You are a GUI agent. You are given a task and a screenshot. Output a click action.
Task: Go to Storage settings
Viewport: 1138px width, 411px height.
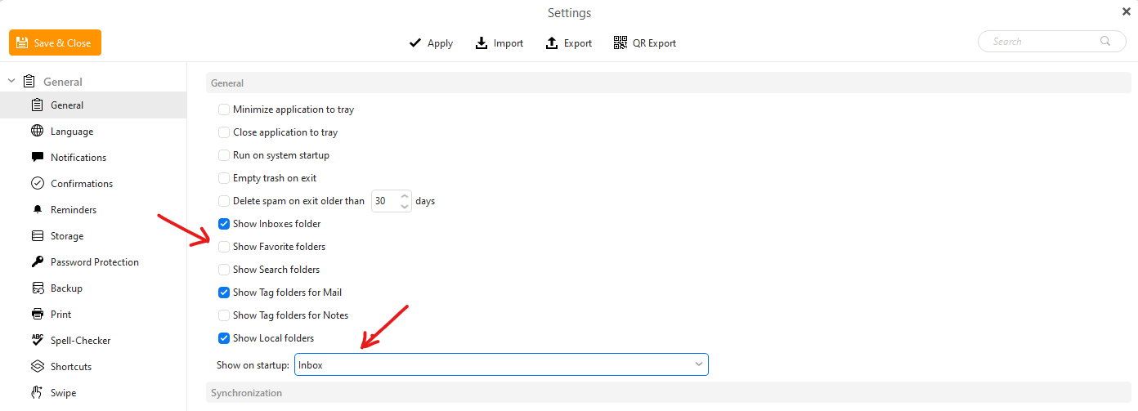(x=93, y=235)
